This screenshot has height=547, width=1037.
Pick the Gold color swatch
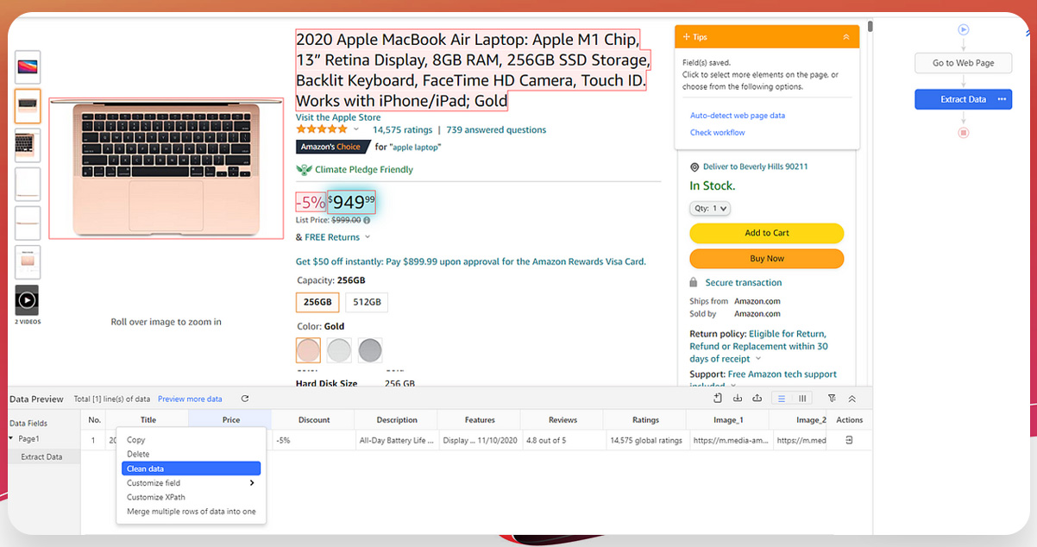[x=308, y=350]
